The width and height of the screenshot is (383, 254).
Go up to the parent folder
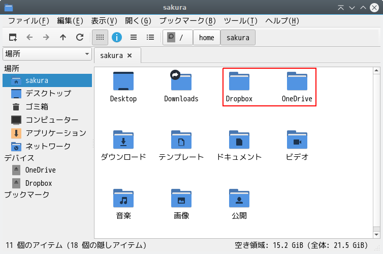point(63,37)
